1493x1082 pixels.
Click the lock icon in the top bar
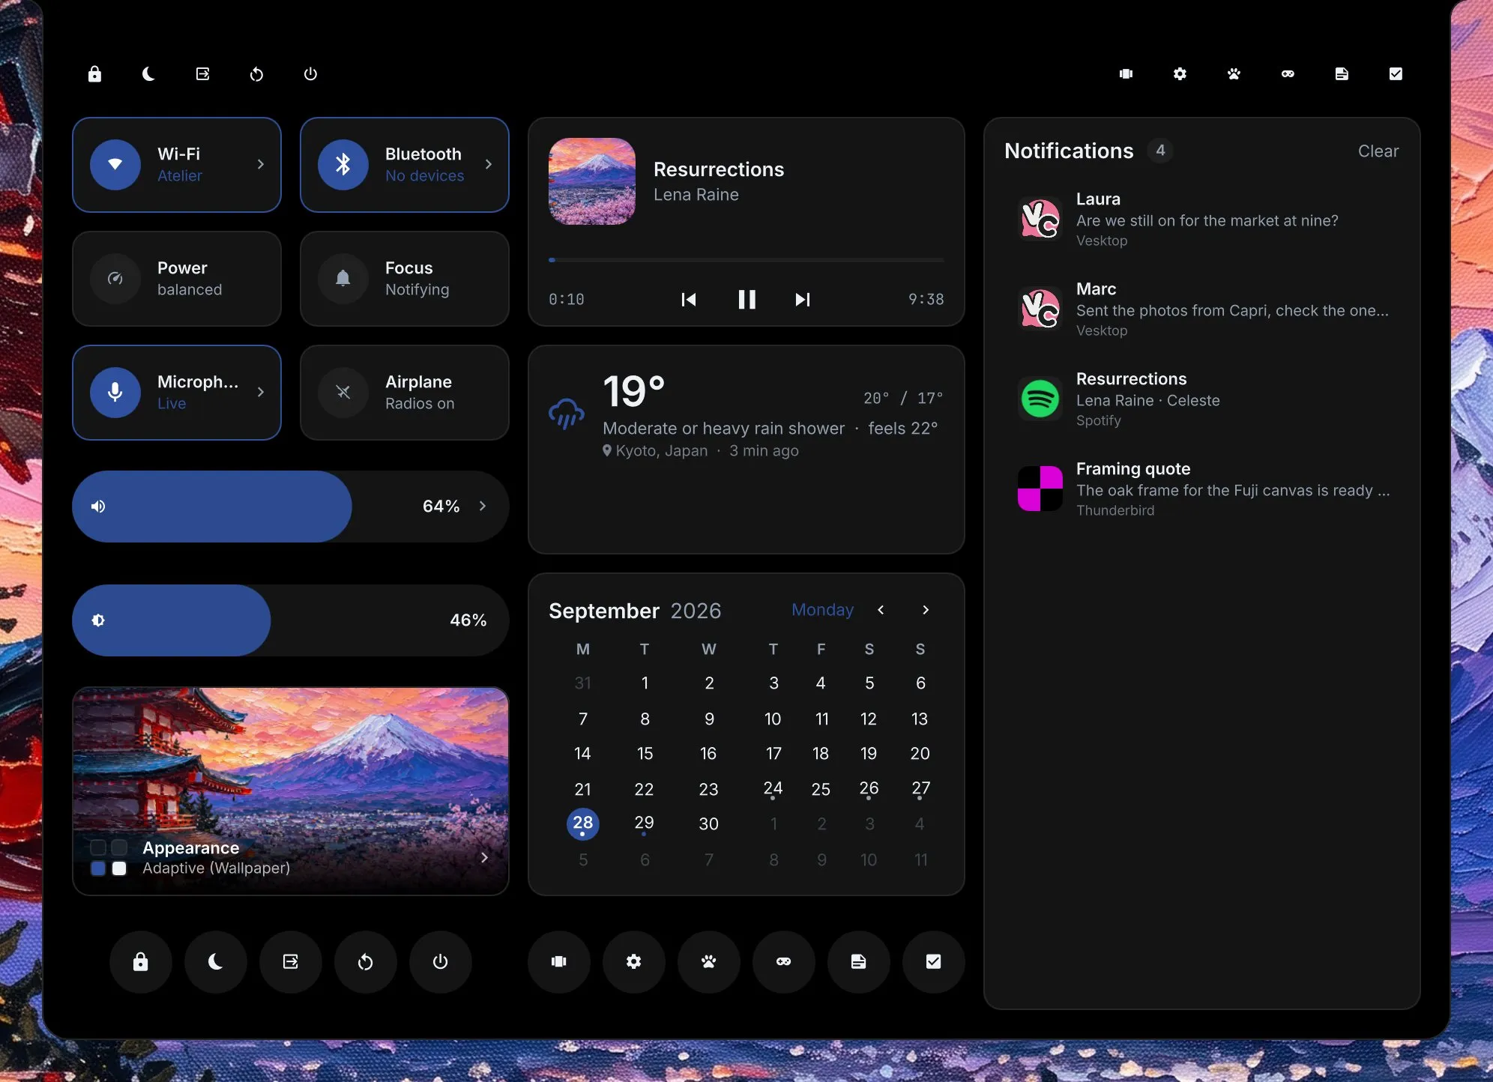click(x=94, y=74)
